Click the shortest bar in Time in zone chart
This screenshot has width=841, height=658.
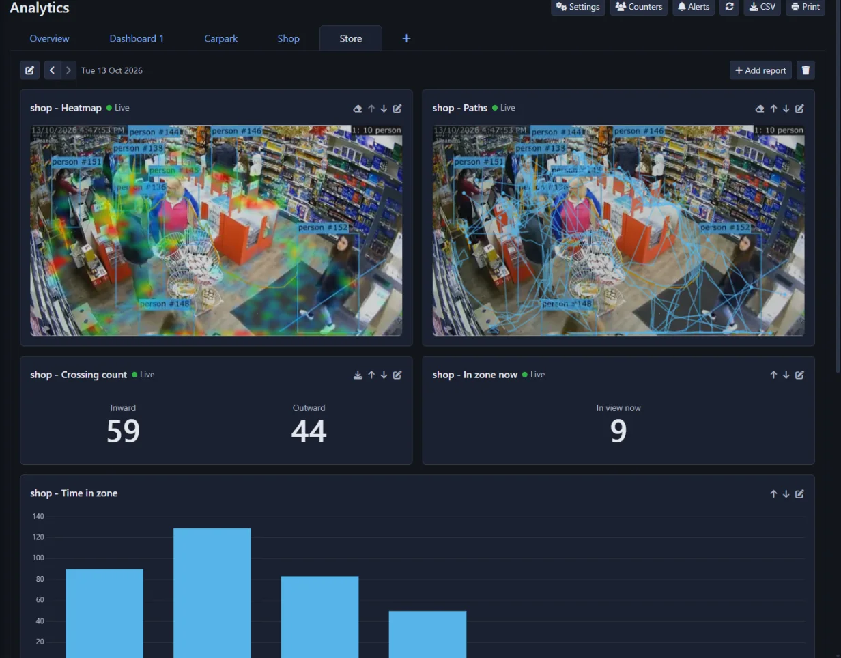point(427,634)
